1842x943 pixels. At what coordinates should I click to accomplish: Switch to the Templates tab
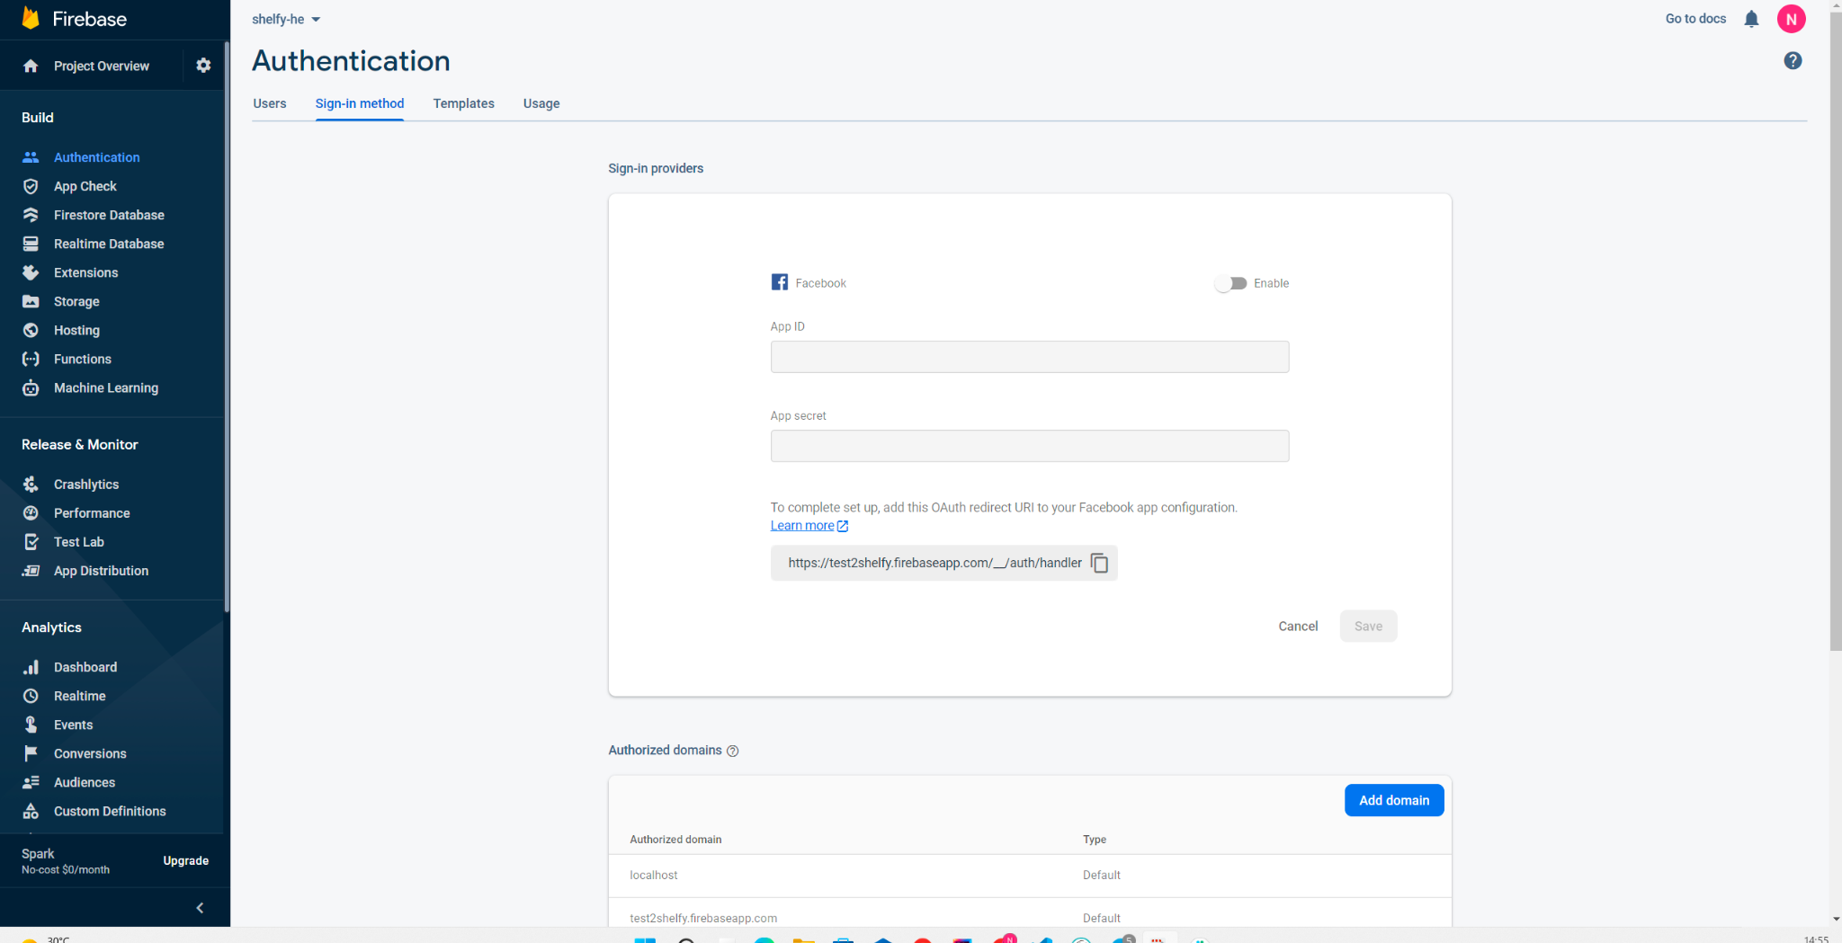pos(463,103)
